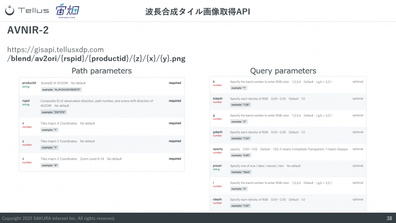396x223 pixels.
Task: Click the productid parameter name
Action: click(x=29, y=83)
